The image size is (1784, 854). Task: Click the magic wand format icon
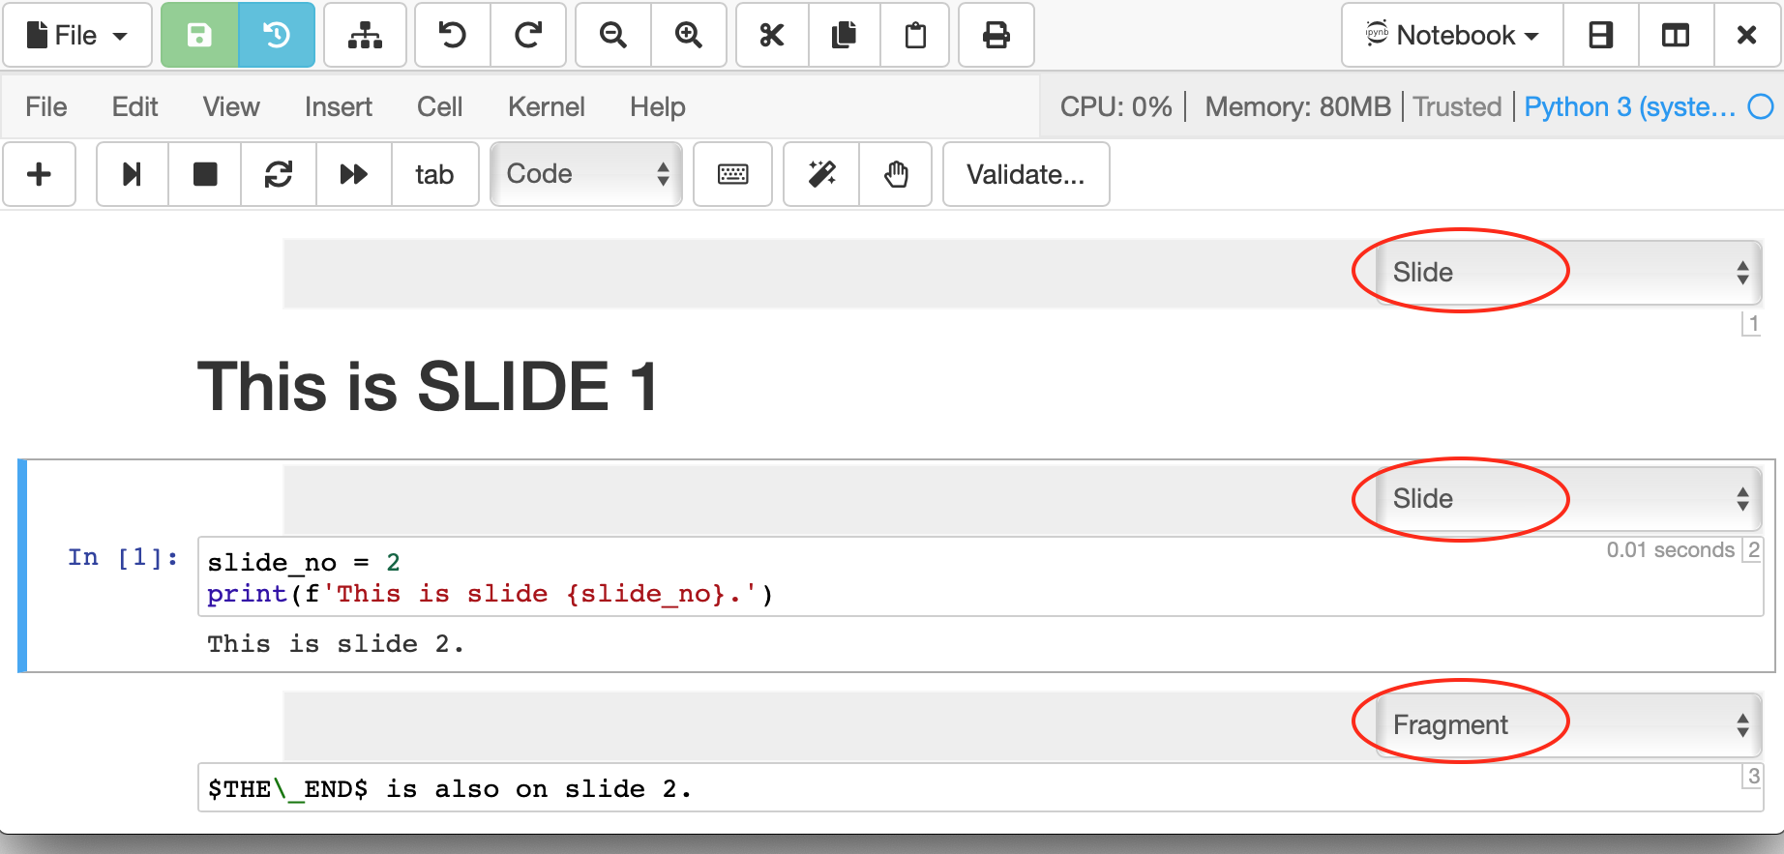point(821,175)
